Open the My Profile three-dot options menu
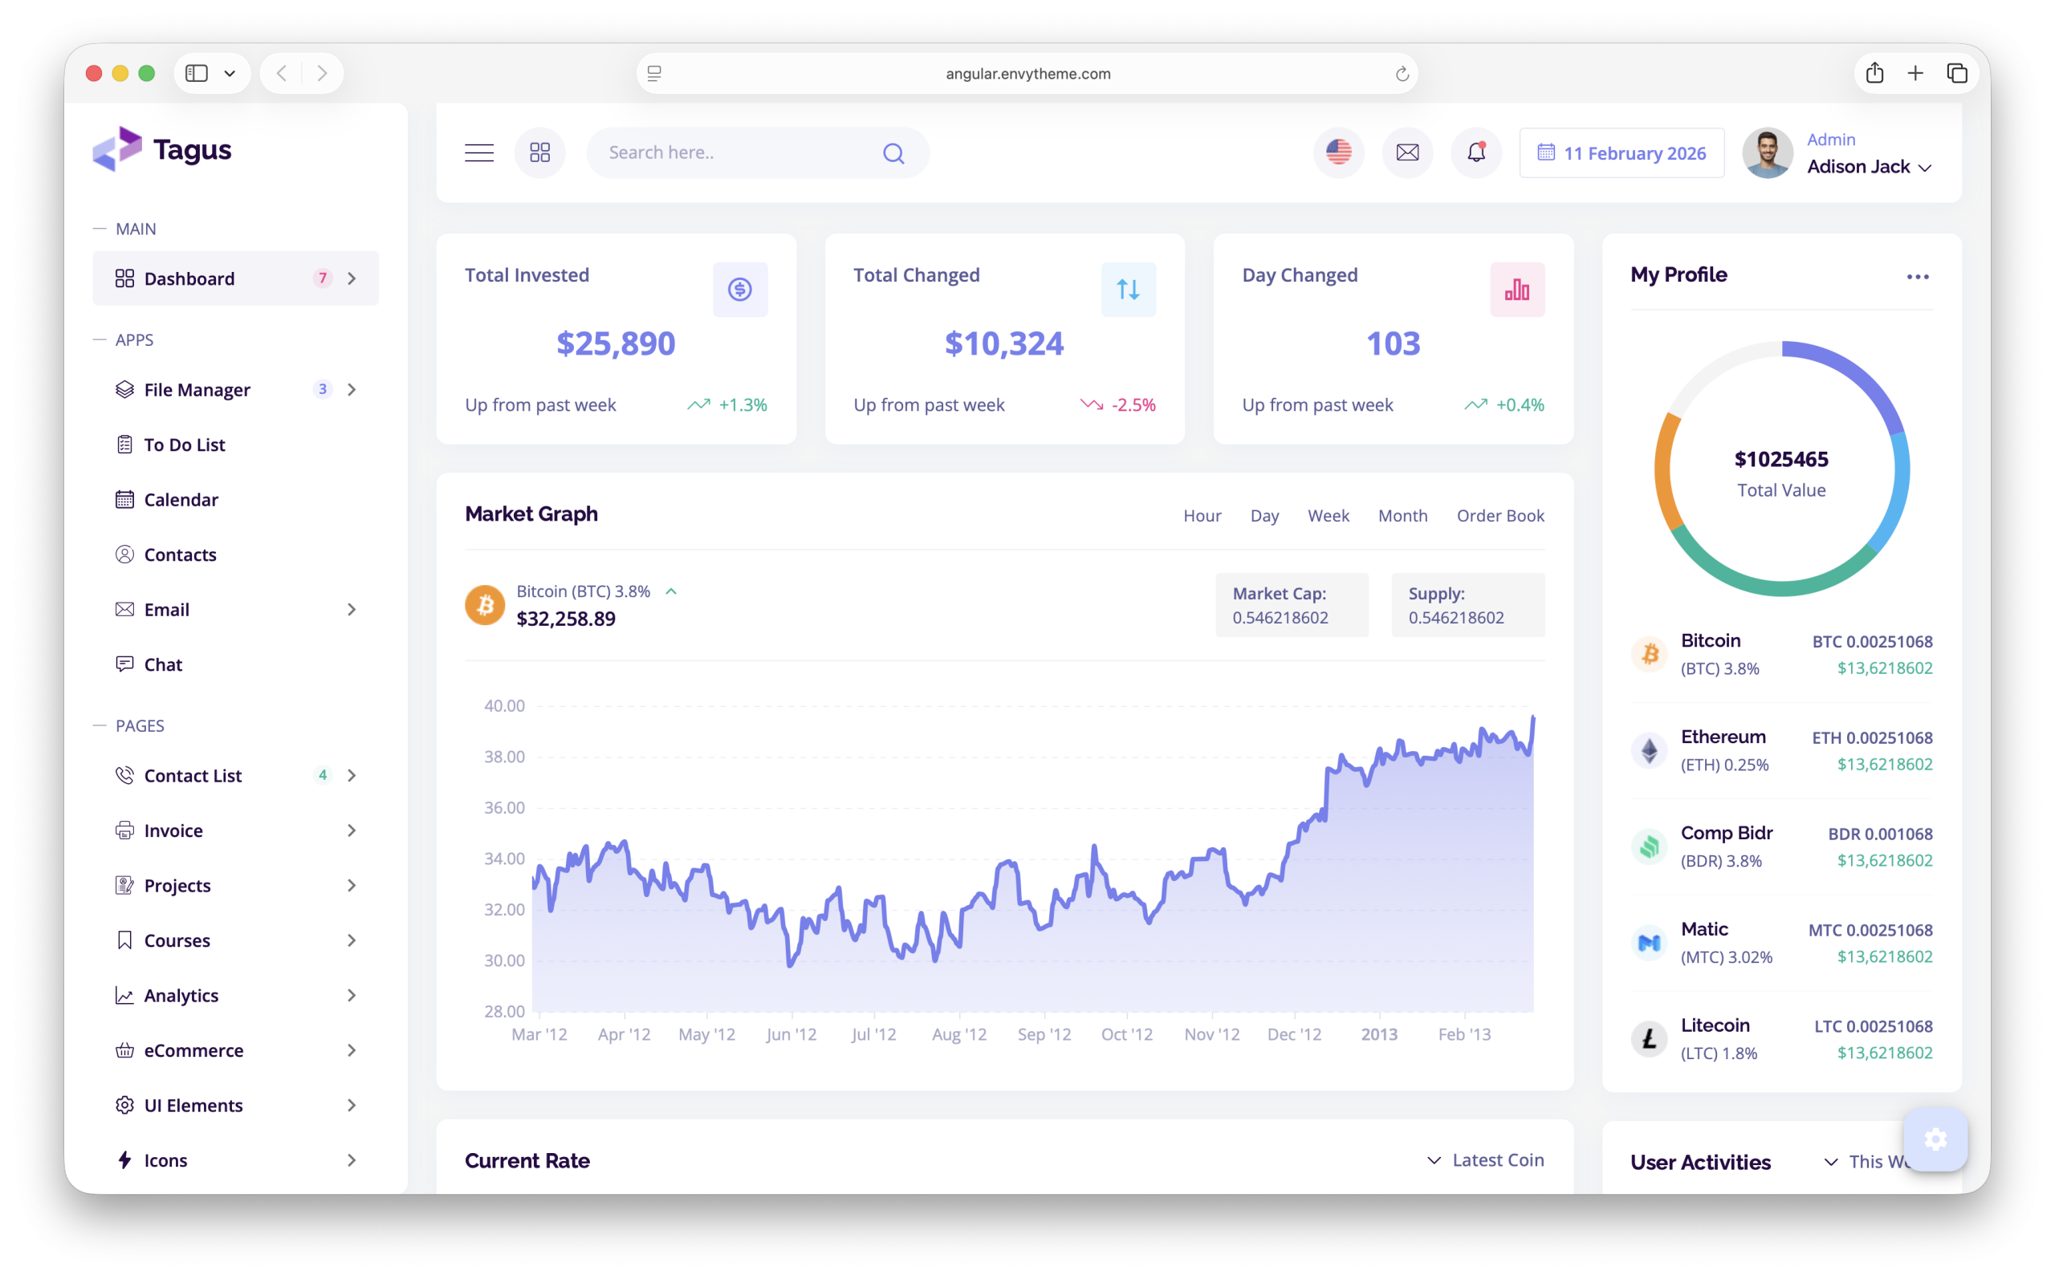 [x=1918, y=276]
